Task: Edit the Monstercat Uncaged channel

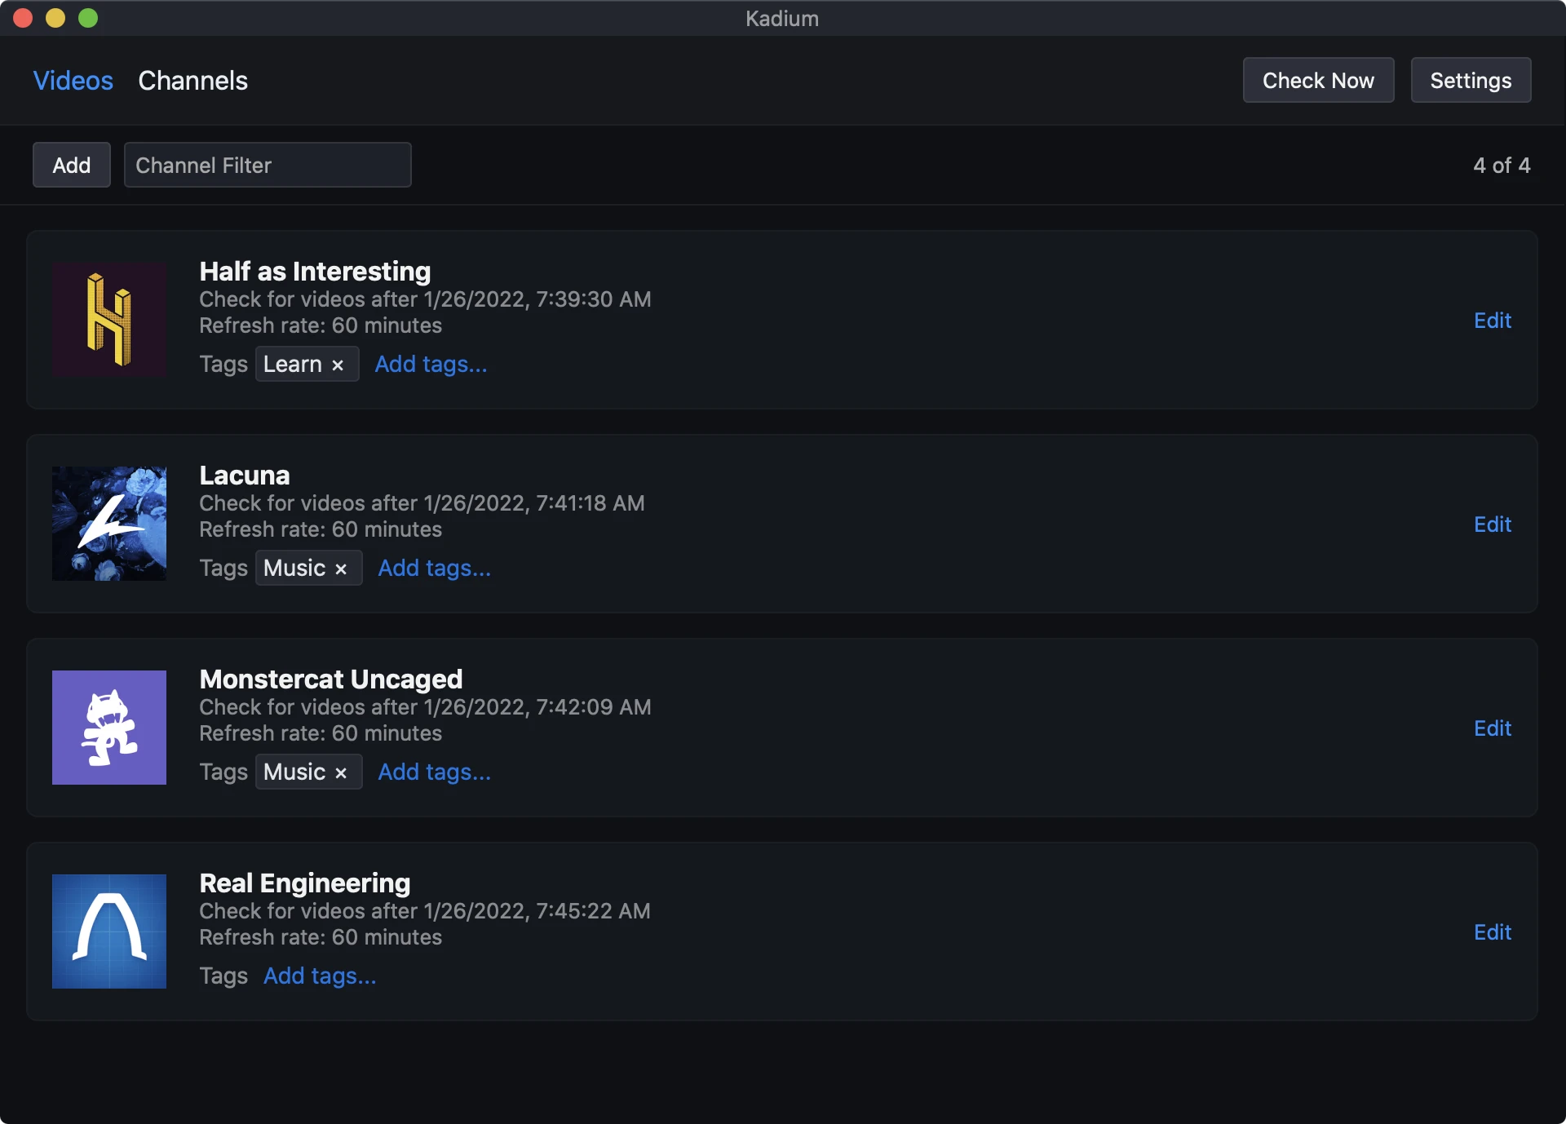Action: pyautogui.click(x=1492, y=728)
